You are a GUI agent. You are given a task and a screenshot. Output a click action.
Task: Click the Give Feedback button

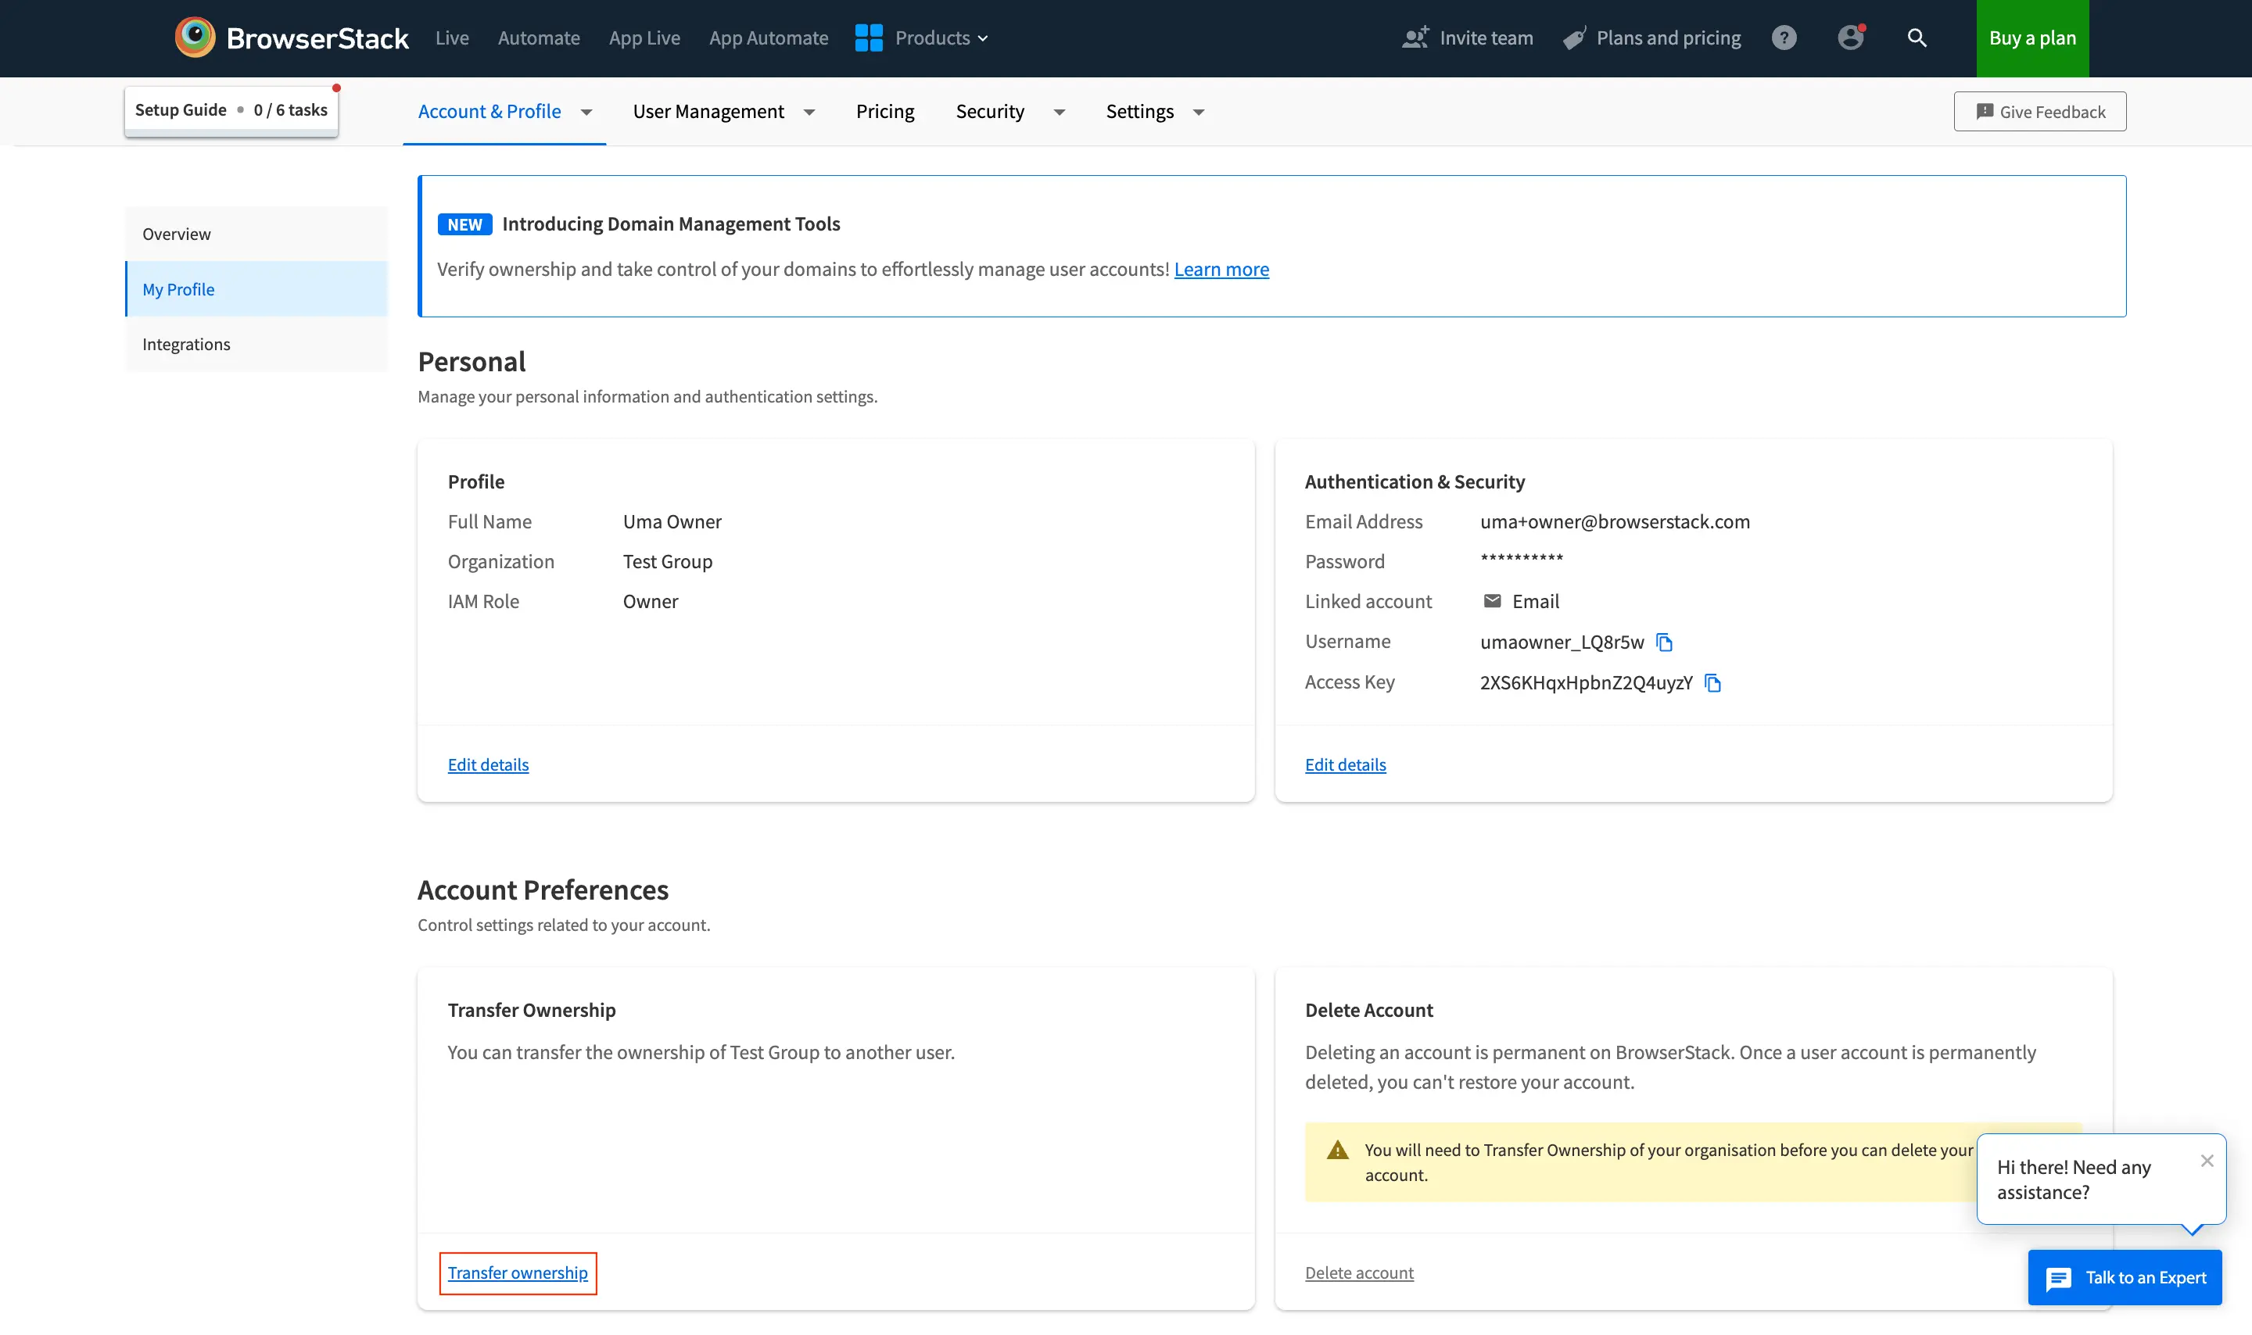(x=2039, y=112)
